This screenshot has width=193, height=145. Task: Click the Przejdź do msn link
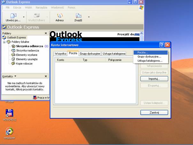pyautogui.click(x=128, y=34)
